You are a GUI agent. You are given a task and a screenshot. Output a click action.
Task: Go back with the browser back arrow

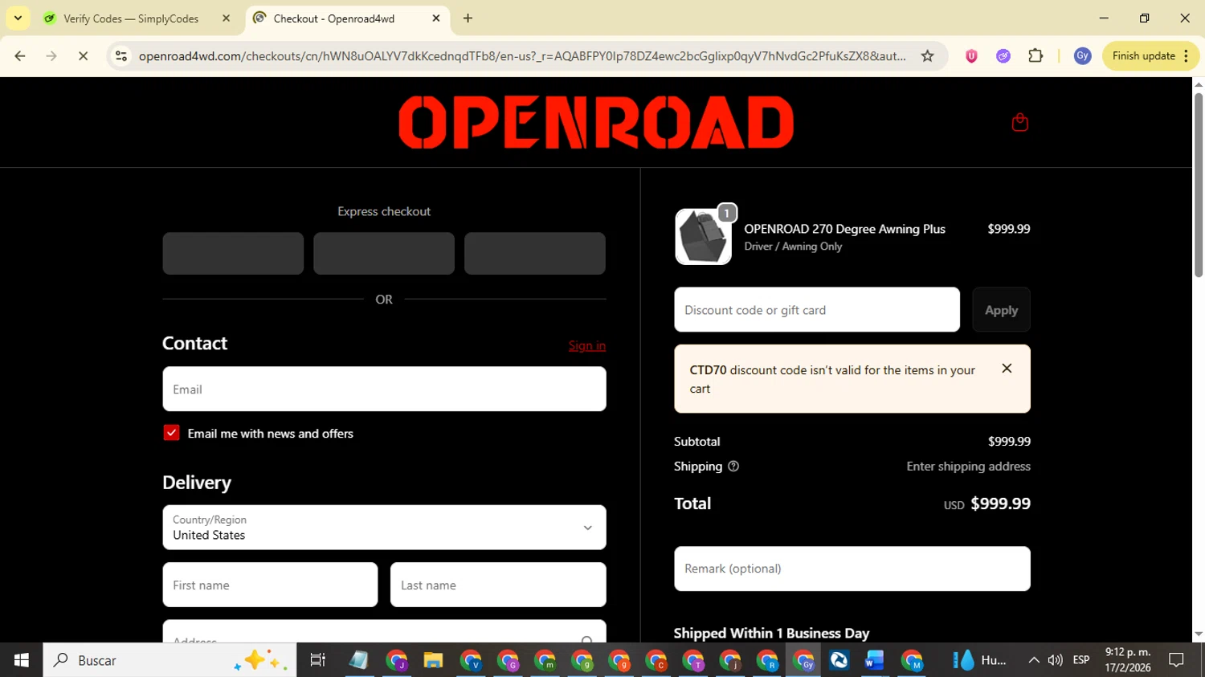pos(20,56)
